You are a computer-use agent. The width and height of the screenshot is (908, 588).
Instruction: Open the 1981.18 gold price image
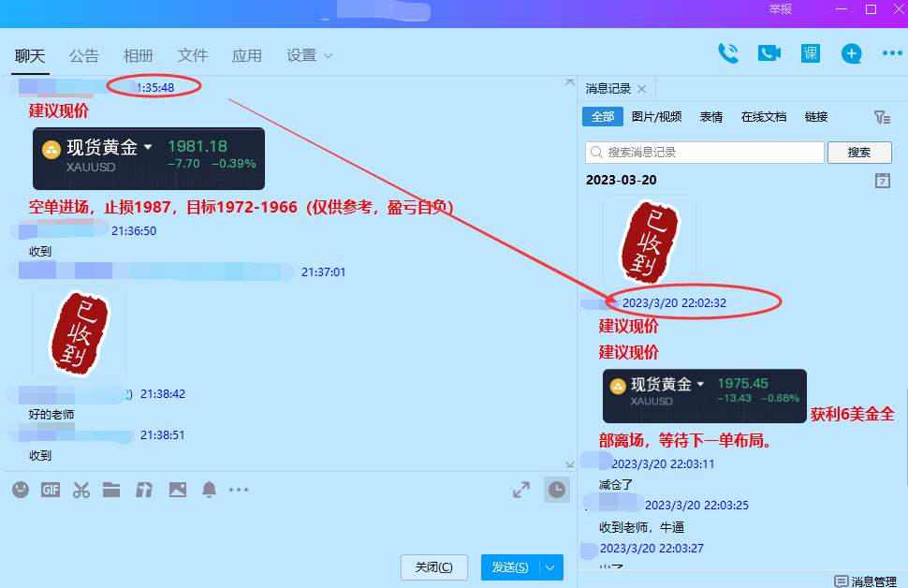(149, 159)
